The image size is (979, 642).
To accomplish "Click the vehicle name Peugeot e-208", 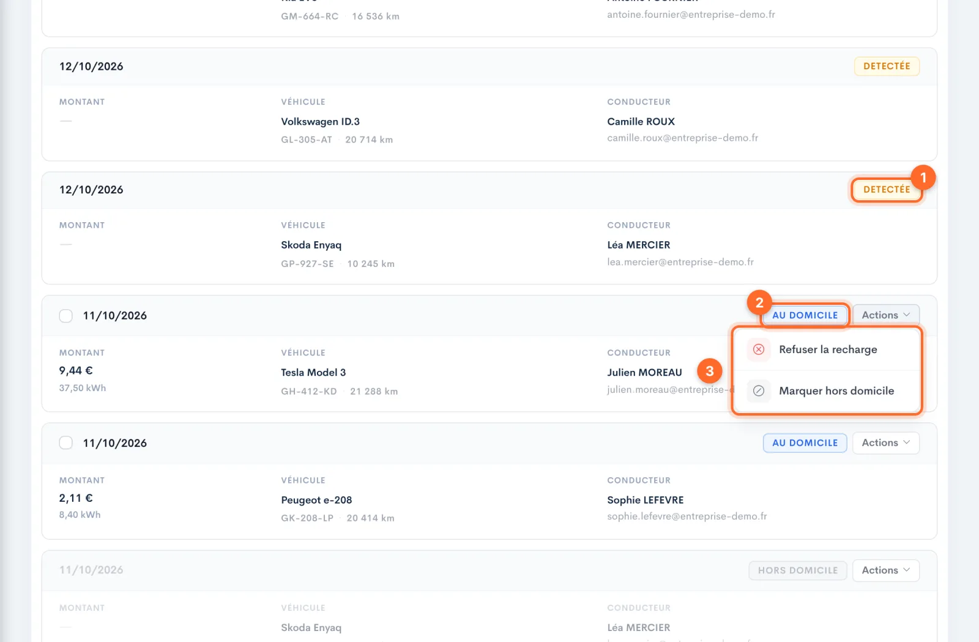I will [316, 500].
